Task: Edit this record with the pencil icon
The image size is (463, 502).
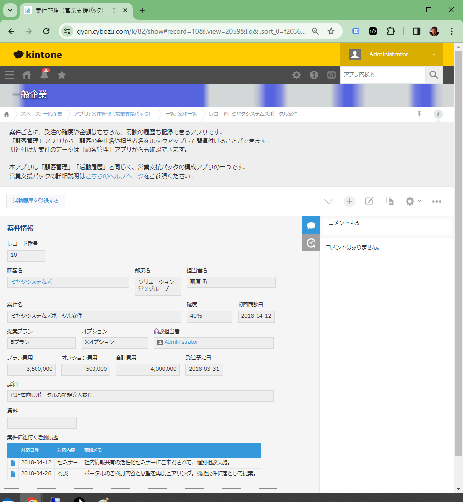Action: pyautogui.click(x=370, y=201)
